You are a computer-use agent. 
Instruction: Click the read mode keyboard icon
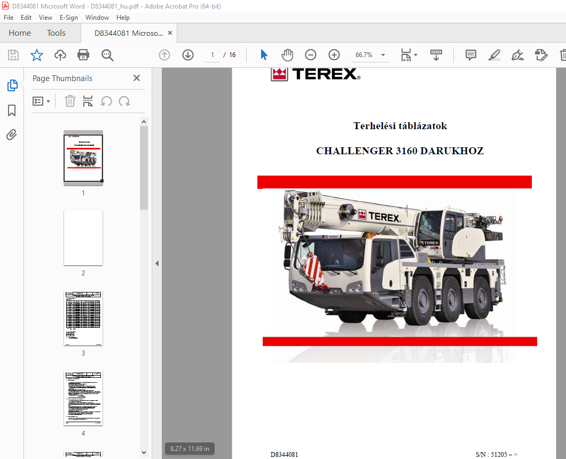click(436, 55)
